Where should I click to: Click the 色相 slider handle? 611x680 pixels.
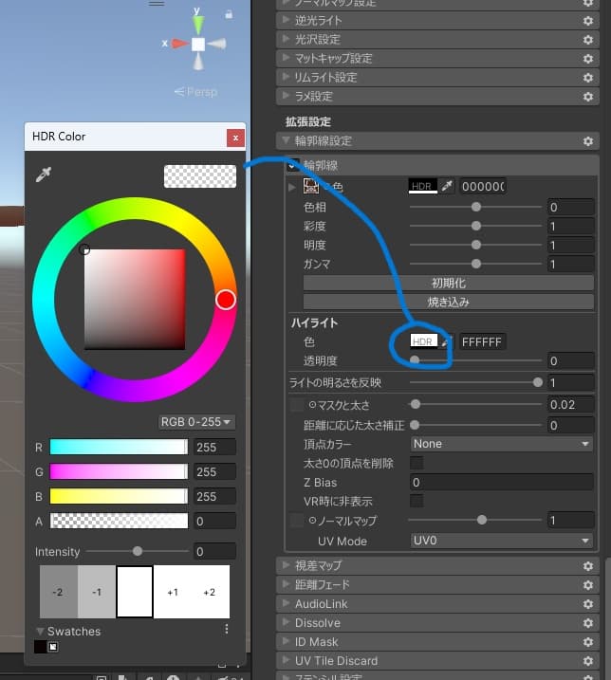[476, 207]
